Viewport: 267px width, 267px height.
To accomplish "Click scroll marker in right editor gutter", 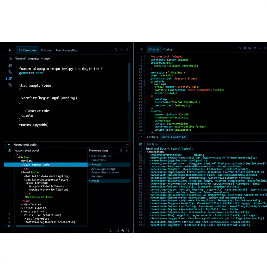I will [144, 83].
